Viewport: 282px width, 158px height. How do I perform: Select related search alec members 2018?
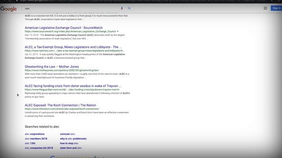point(36,139)
